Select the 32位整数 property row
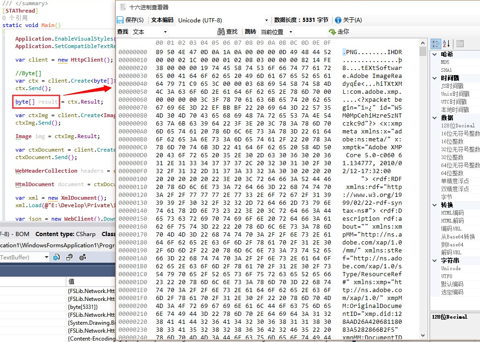Viewport: 480px width, 342px height. click(x=459, y=157)
